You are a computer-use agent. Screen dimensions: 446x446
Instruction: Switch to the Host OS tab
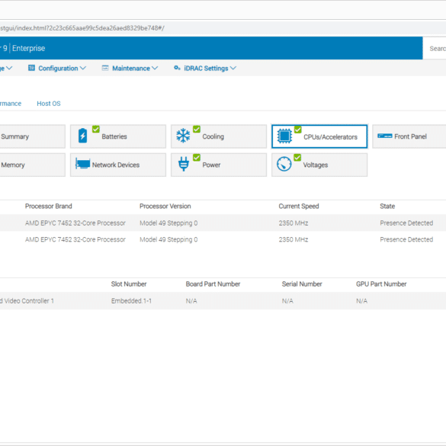(x=49, y=104)
